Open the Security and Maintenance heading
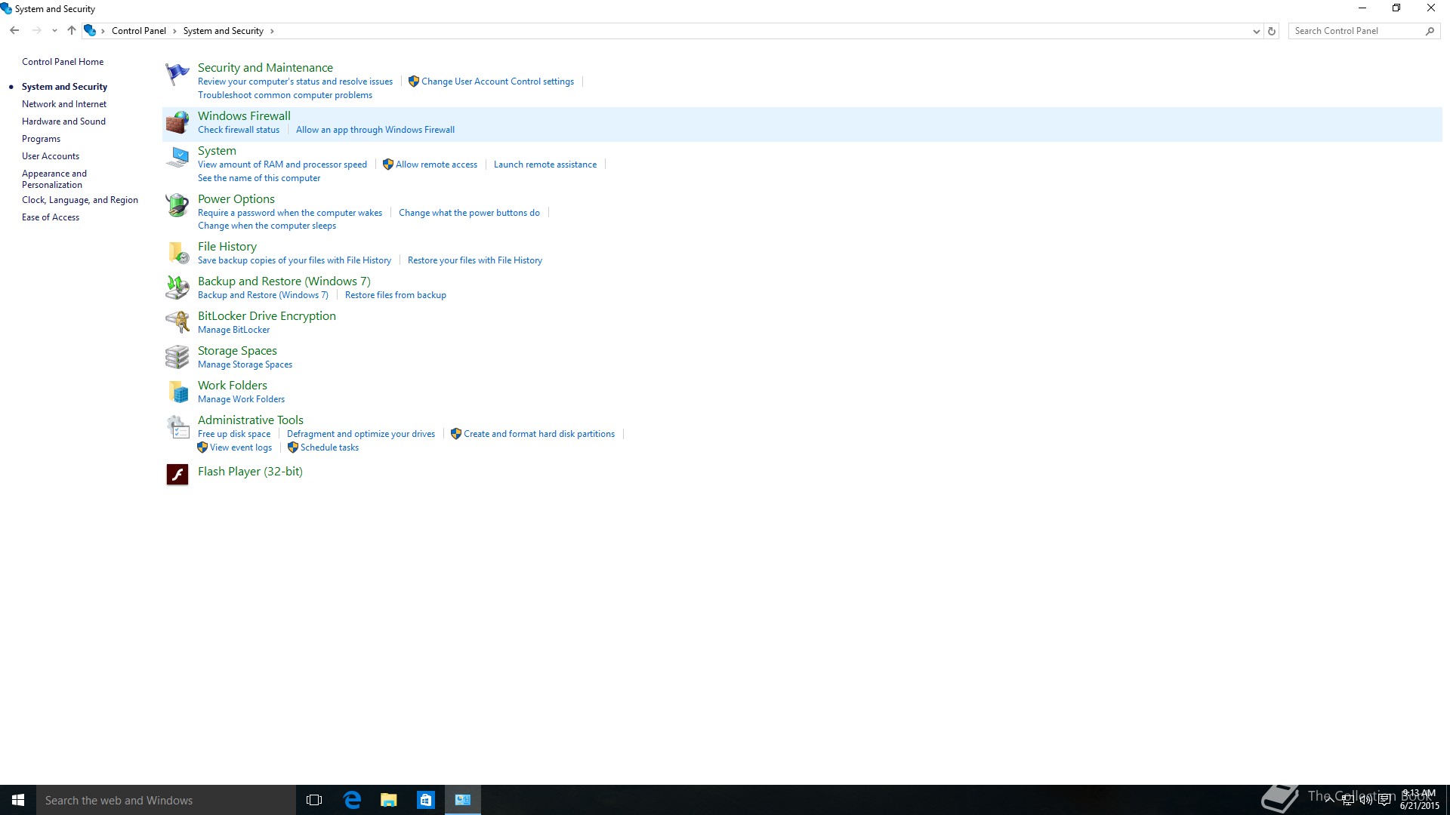1450x815 pixels. click(265, 68)
